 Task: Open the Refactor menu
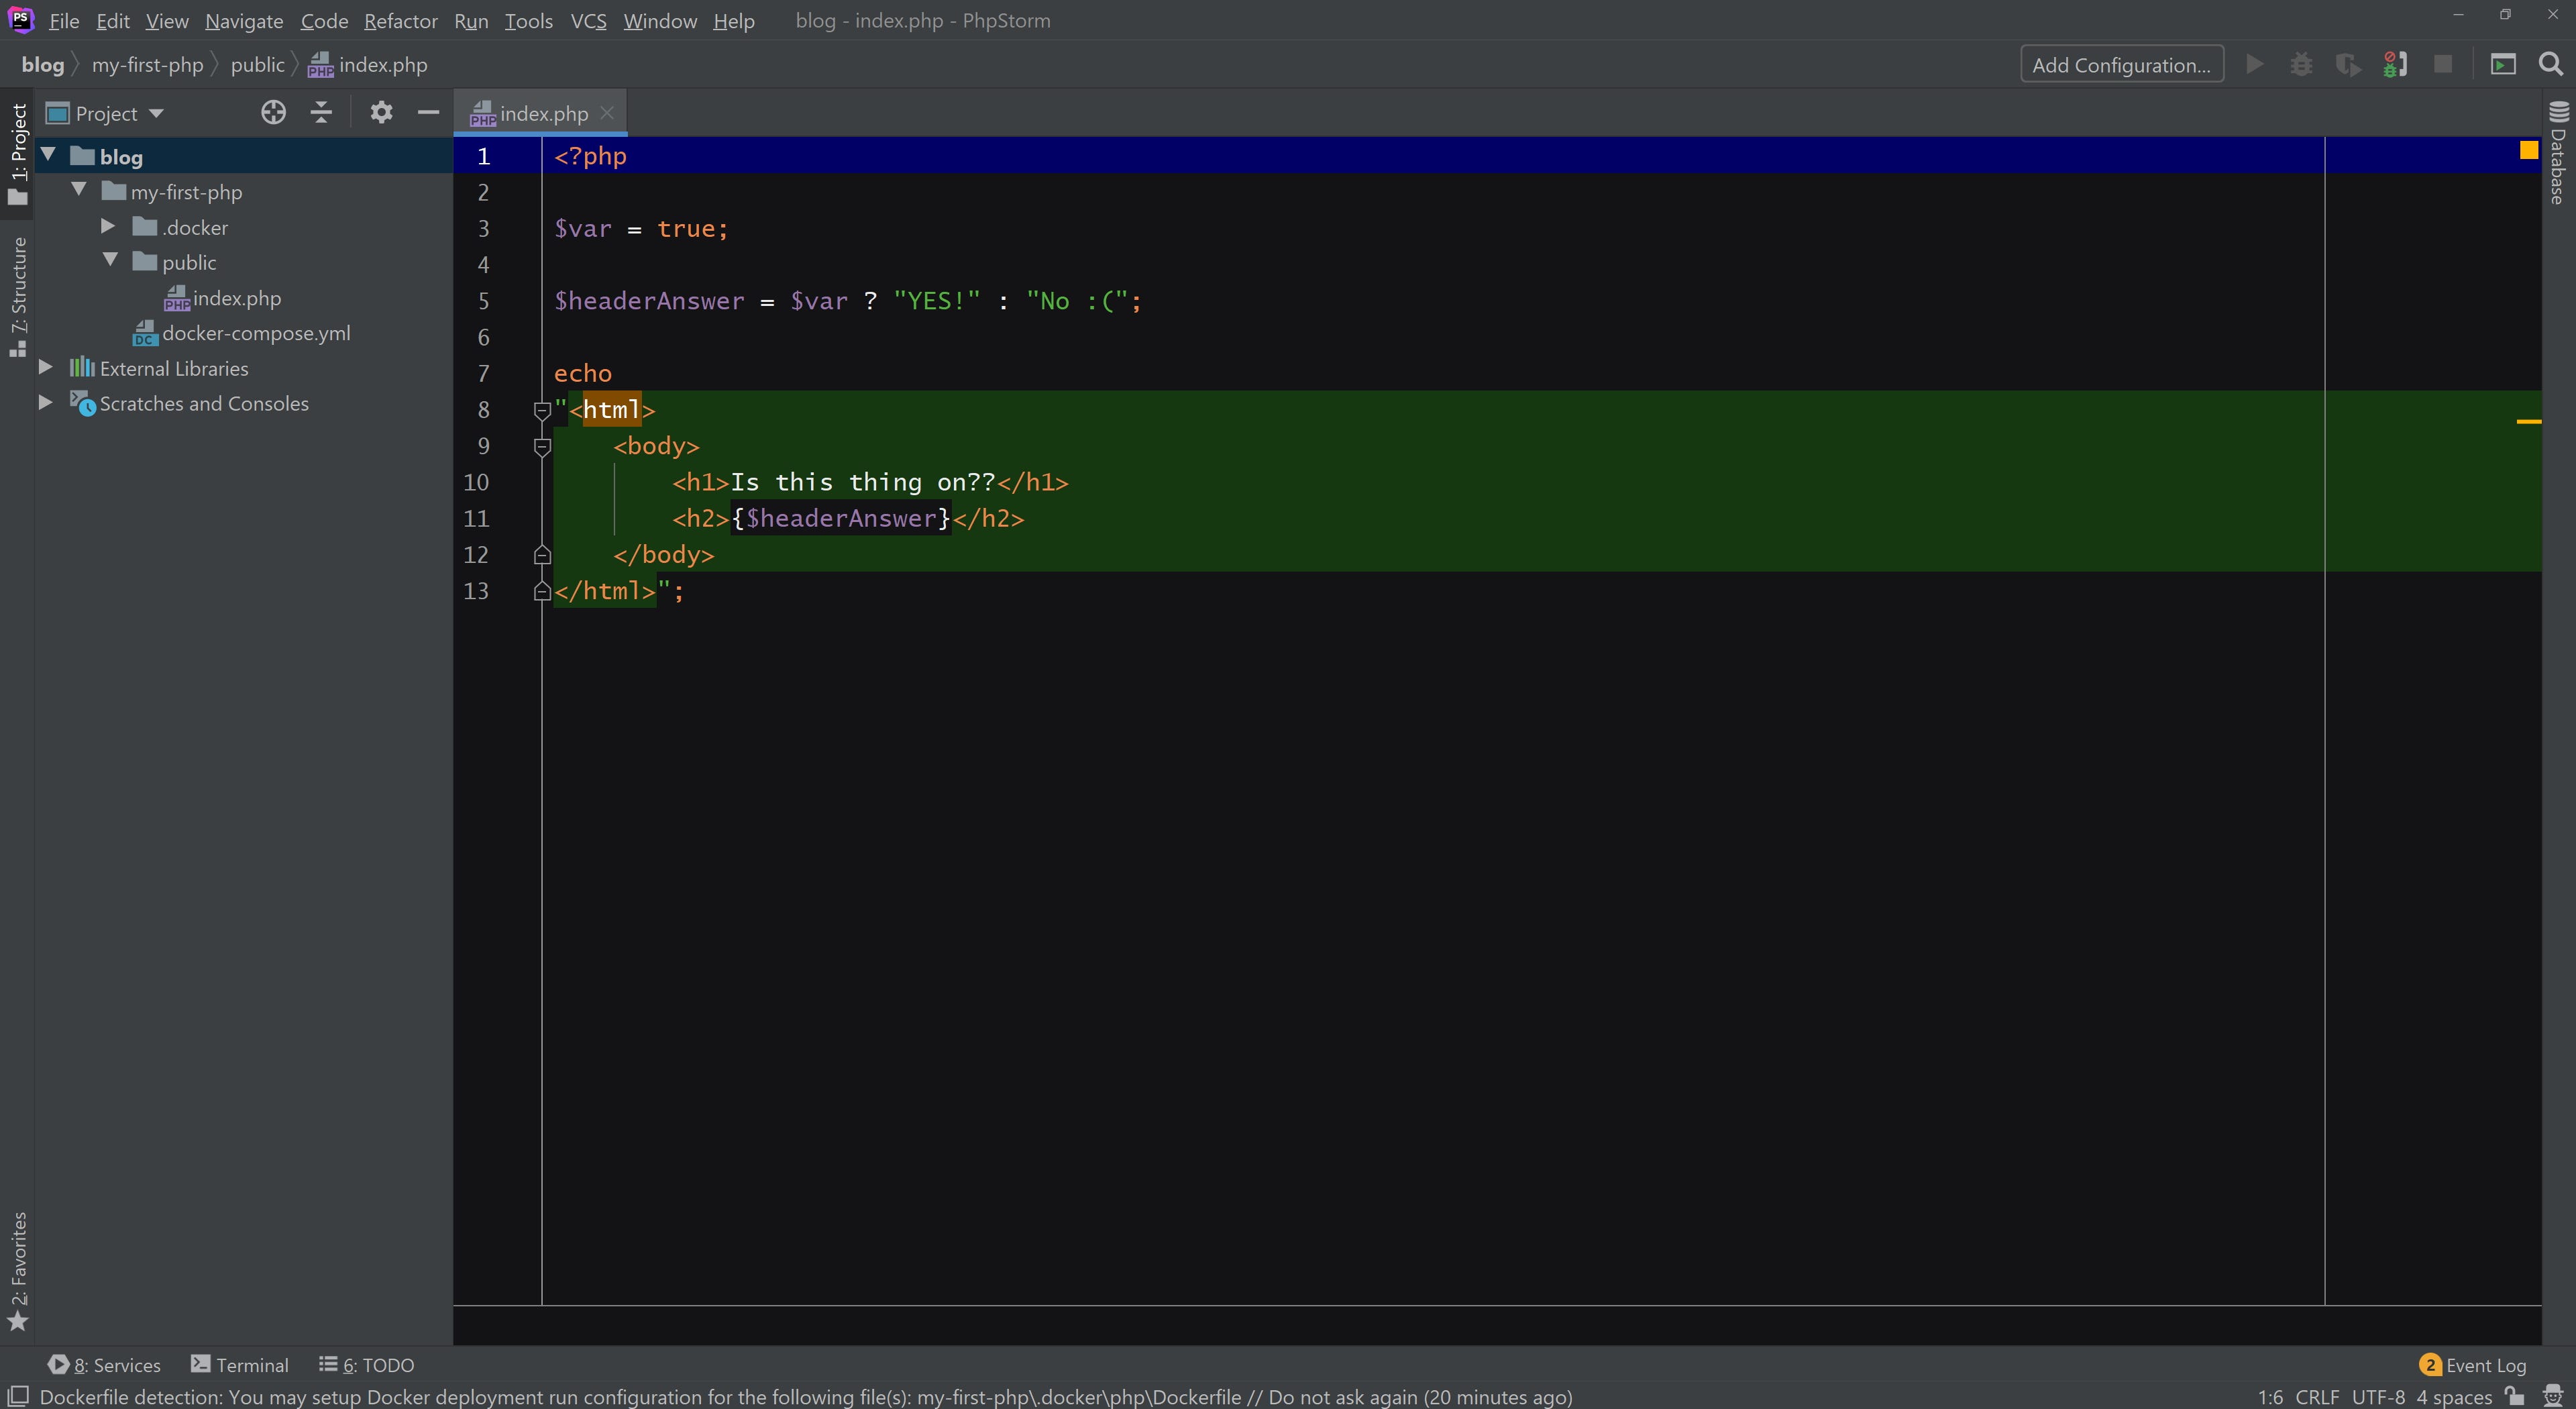[x=400, y=21]
